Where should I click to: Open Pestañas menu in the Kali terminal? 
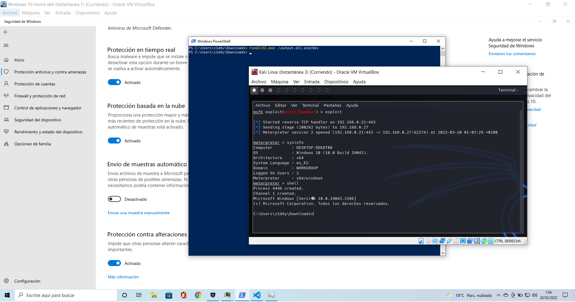[x=332, y=105]
